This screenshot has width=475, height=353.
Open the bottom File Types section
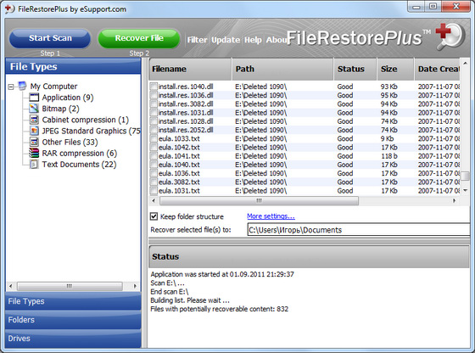tap(73, 301)
